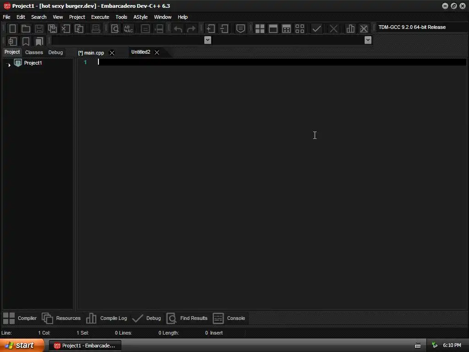Click the Insert mode status text

(x=216, y=333)
